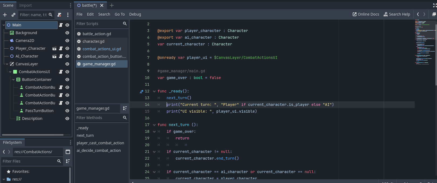Click the Search Help button
This screenshot has width=437, height=183.
click(x=397, y=14)
